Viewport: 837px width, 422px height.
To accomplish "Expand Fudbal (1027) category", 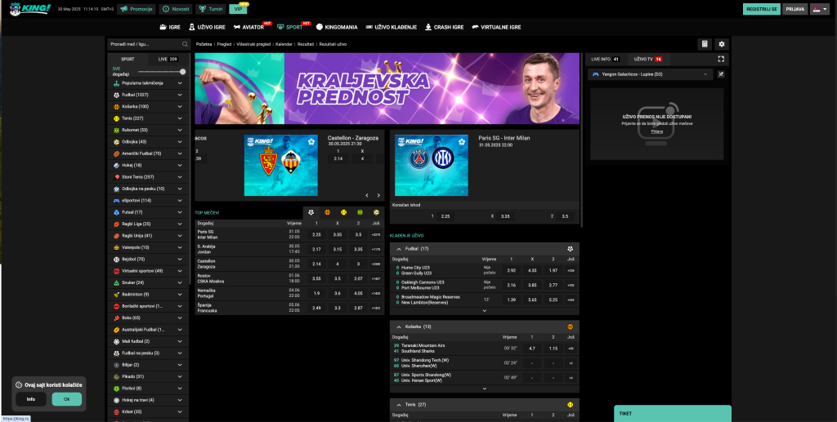I will (x=180, y=95).
